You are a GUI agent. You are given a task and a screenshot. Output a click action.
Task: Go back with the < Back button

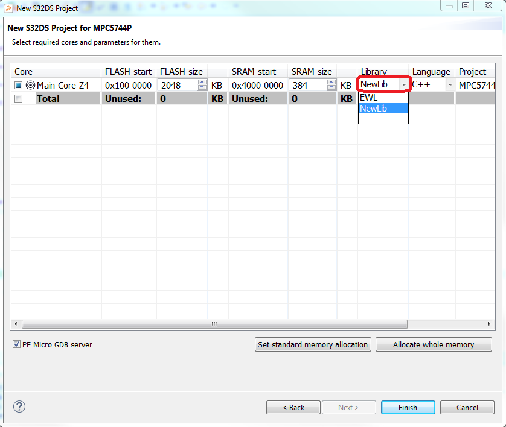click(293, 407)
